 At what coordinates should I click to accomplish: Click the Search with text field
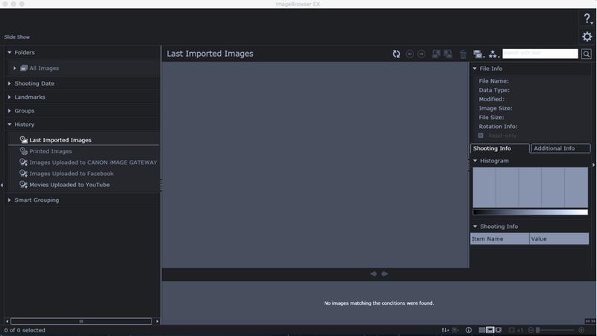[540, 54]
